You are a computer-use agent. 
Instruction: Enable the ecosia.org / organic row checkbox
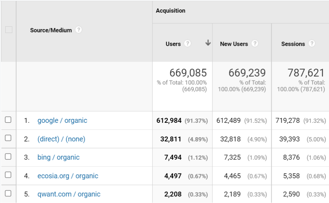coord(8,175)
